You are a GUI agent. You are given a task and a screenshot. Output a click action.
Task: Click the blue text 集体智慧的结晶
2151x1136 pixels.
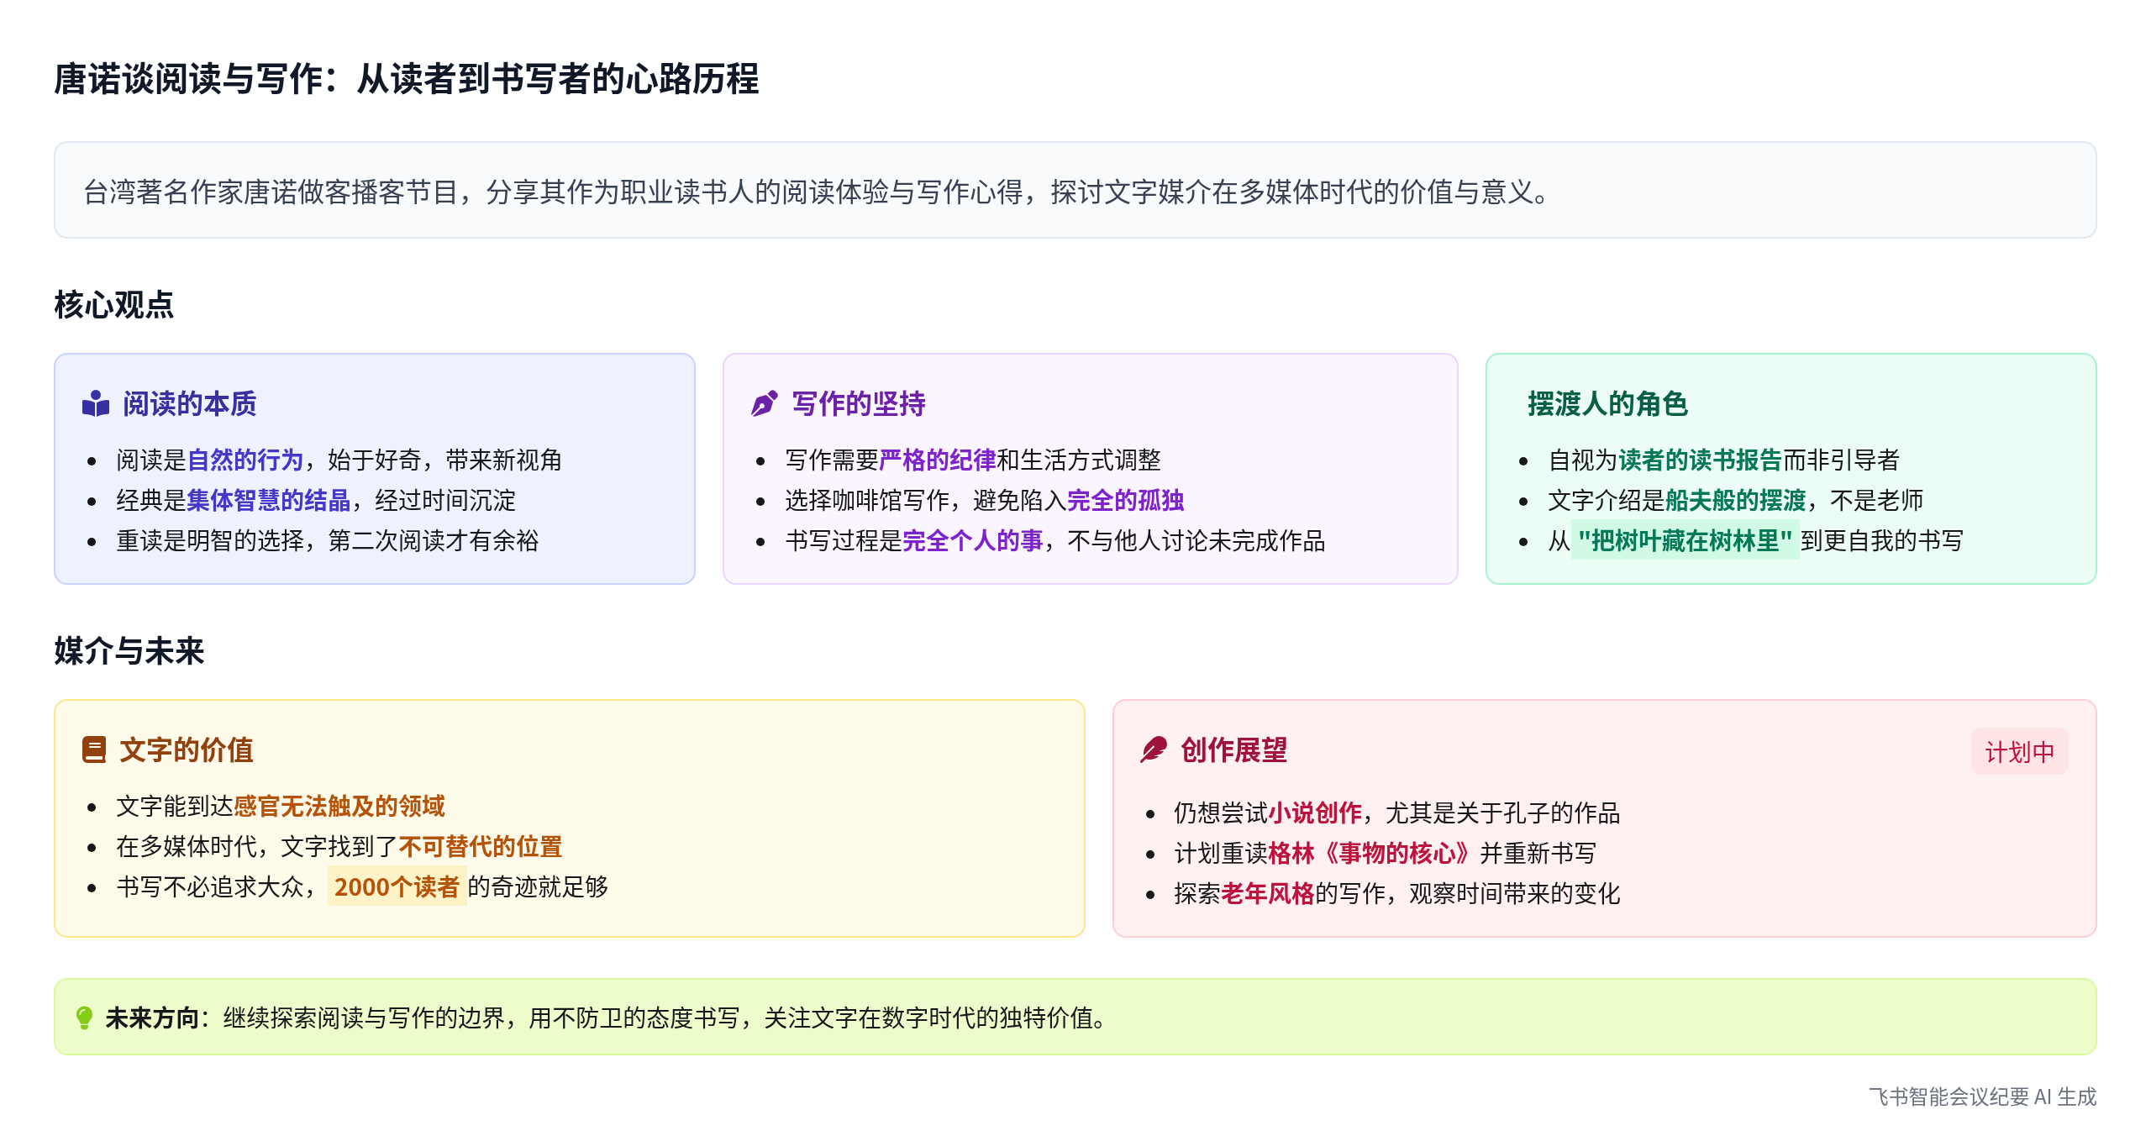(x=268, y=500)
